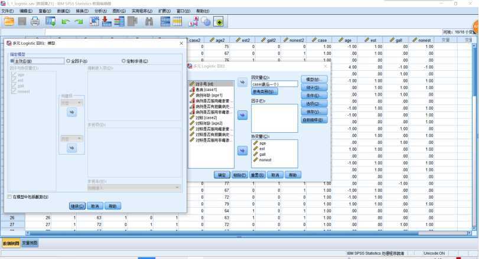Switch to Data View tab
Screen dimensions: 479x259
tap(11, 243)
